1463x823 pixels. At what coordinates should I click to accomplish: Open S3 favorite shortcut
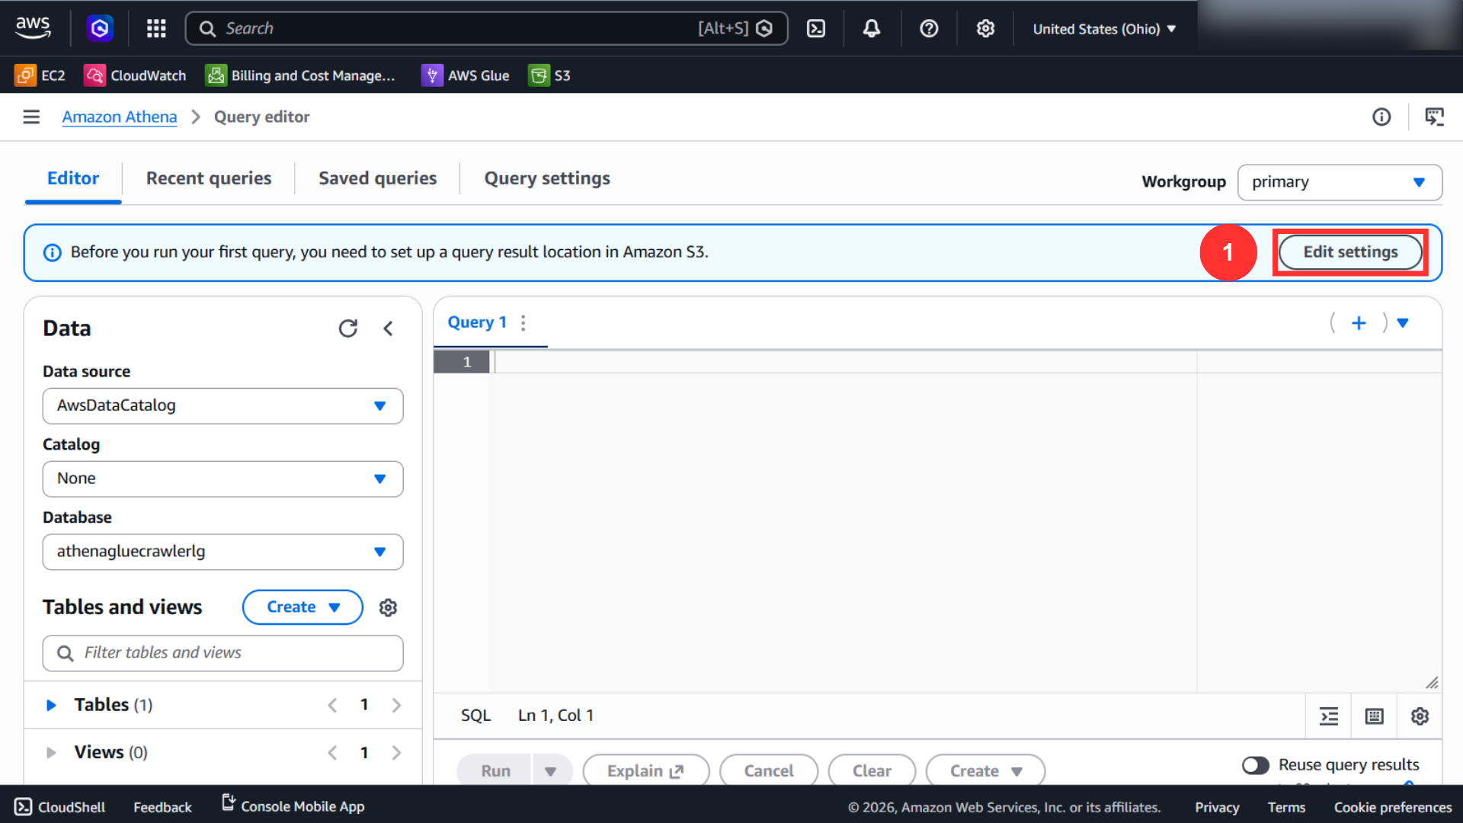click(549, 75)
